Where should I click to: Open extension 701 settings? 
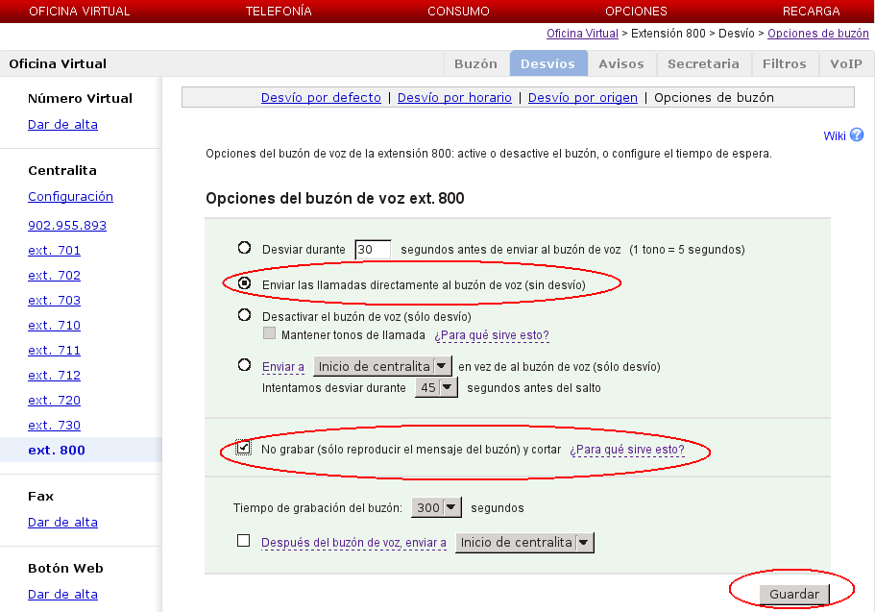click(x=54, y=250)
